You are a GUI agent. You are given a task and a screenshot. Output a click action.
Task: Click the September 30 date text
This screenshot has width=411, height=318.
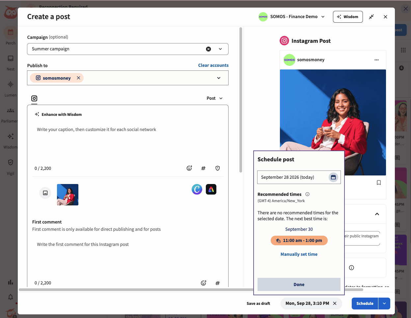pos(299,229)
